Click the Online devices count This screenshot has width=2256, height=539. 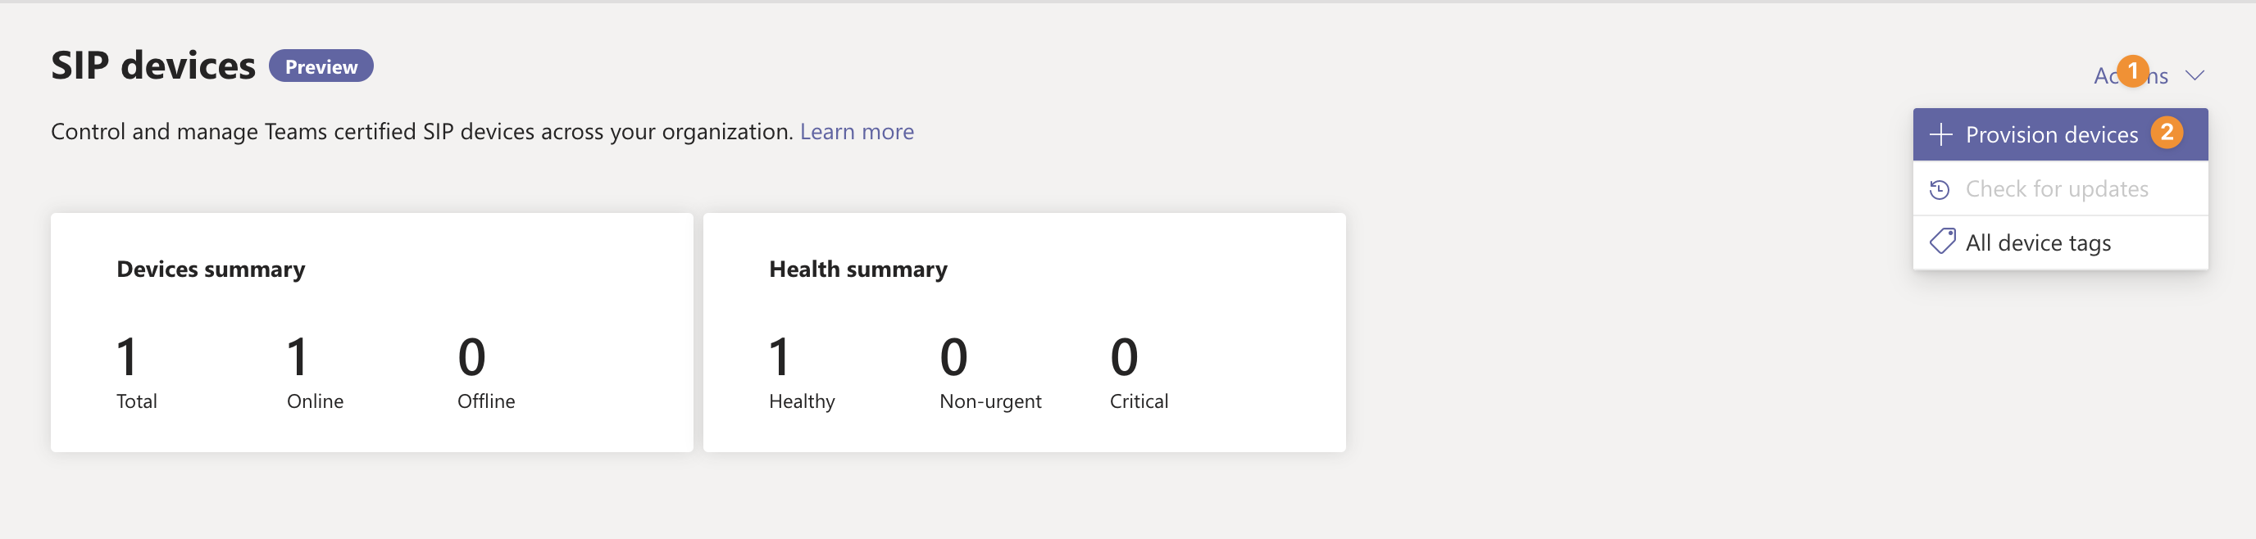tap(297, 357)
